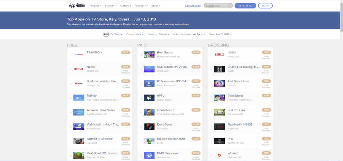343x161 pixels.
Task: Open the NHL app icon
Action: tap(219, 141)
